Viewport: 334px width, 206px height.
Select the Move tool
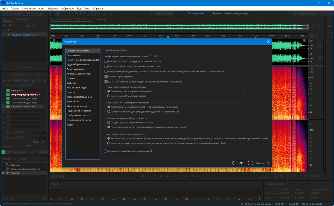pos(71,13)
